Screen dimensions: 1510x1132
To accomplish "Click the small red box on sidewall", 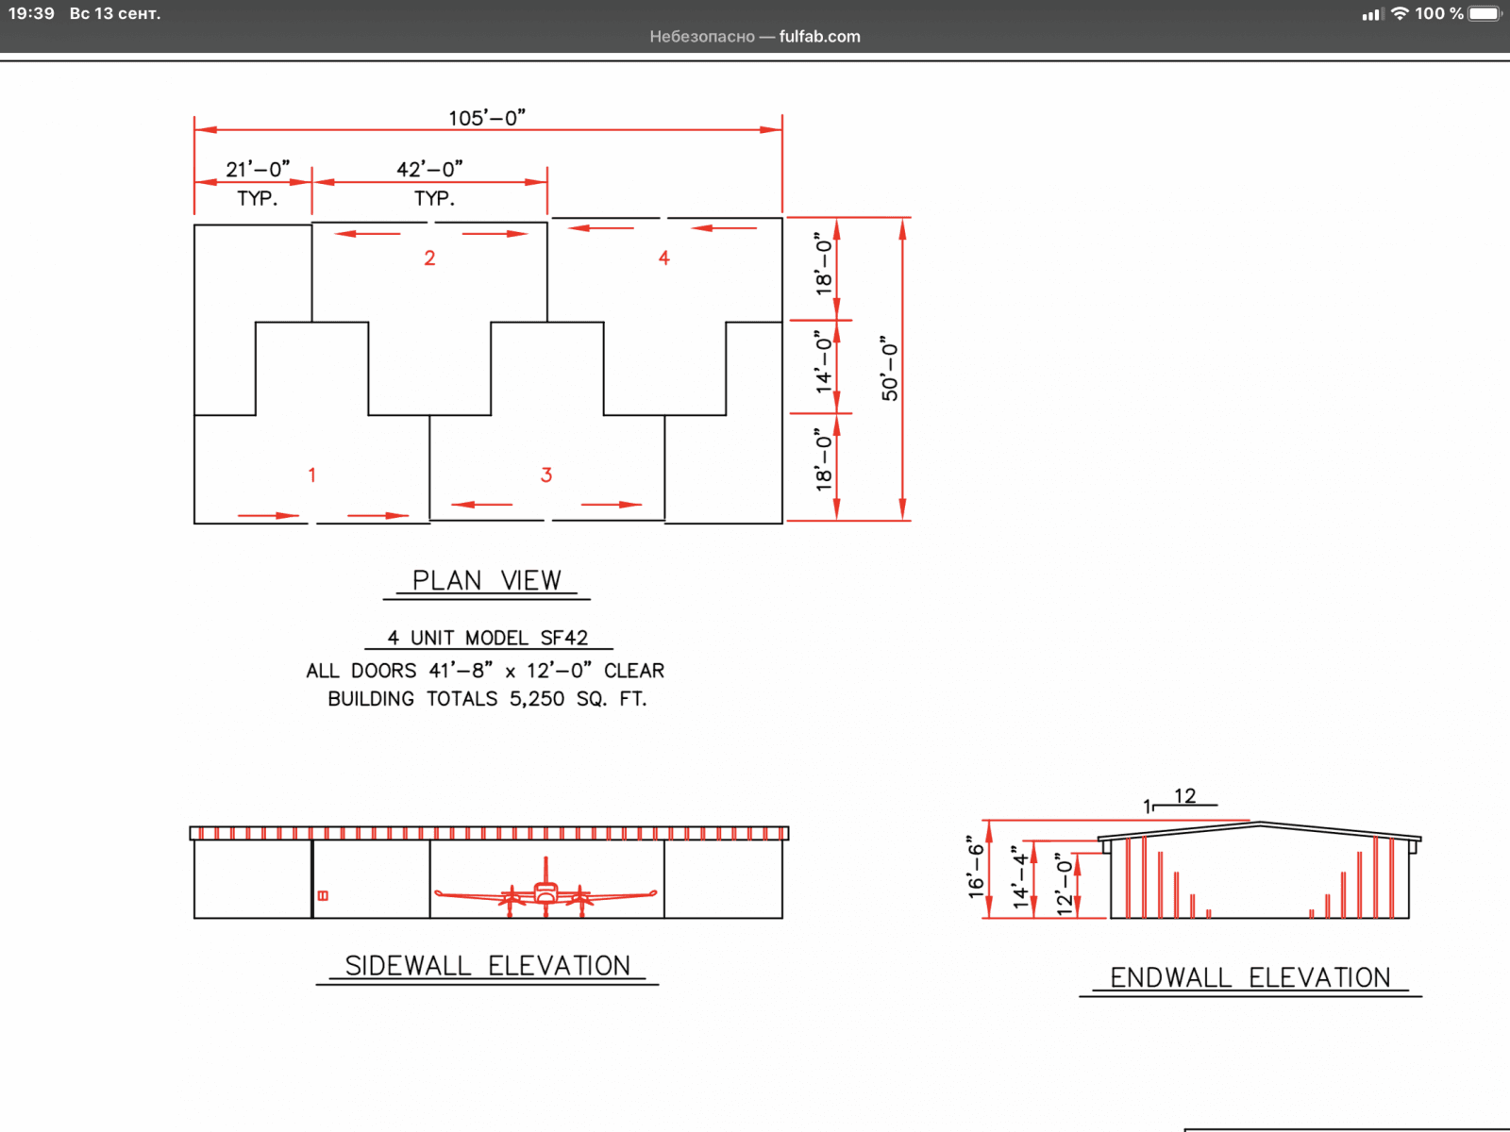I will (x=323, y=895).
